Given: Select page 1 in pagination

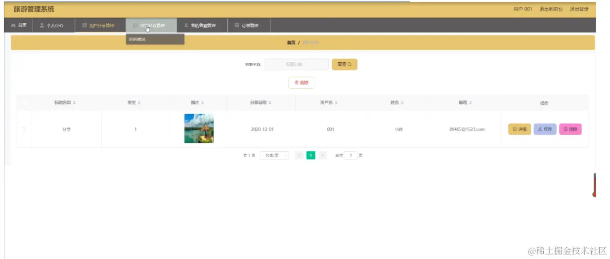Looking at the screenshot, I should 311,155.
